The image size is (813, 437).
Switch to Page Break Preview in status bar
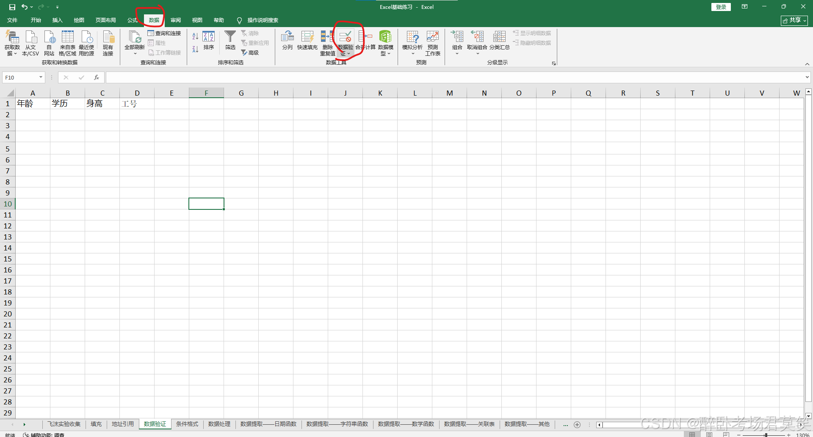[x=726, y=434]
